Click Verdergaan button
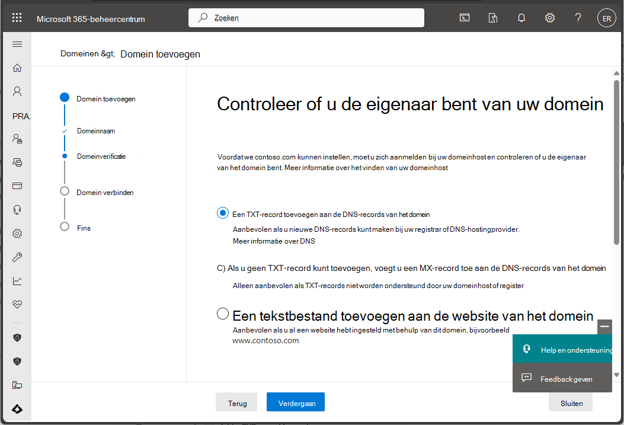The height and width of the screenshot is (425, 624). [296, 402]
